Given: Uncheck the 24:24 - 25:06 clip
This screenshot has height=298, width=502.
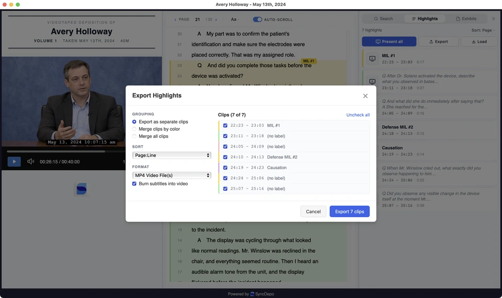Looking at the screenshot, I should coord(225,178).
